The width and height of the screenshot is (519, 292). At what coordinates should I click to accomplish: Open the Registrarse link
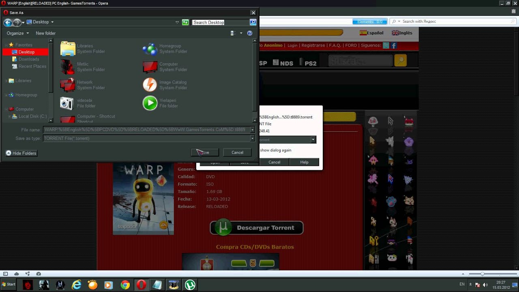coord(313,45)
